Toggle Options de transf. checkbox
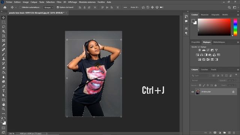 (58, 7)
